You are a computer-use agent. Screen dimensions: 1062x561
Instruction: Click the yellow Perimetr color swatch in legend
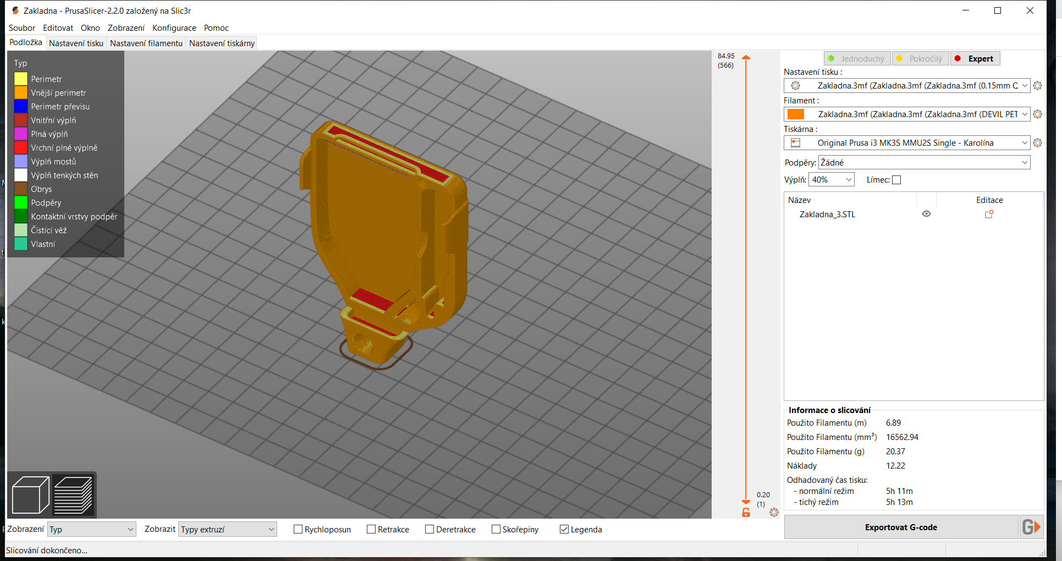pos(20,79)
